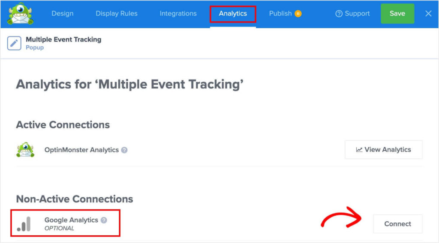Click the OptinMonster Analytics monster icon
439x243 pixels.
[25, 150]
